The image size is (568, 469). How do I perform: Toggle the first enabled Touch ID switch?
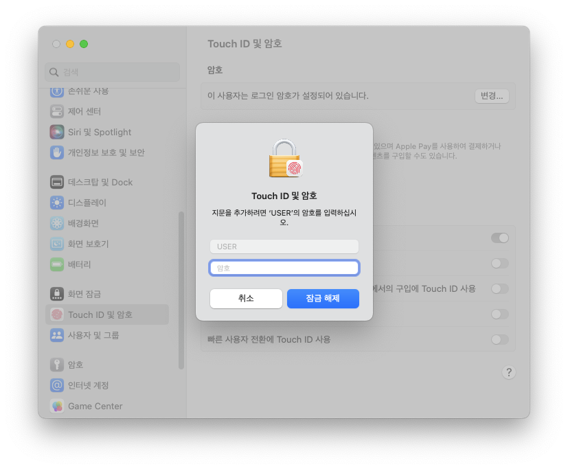[499, 238]
